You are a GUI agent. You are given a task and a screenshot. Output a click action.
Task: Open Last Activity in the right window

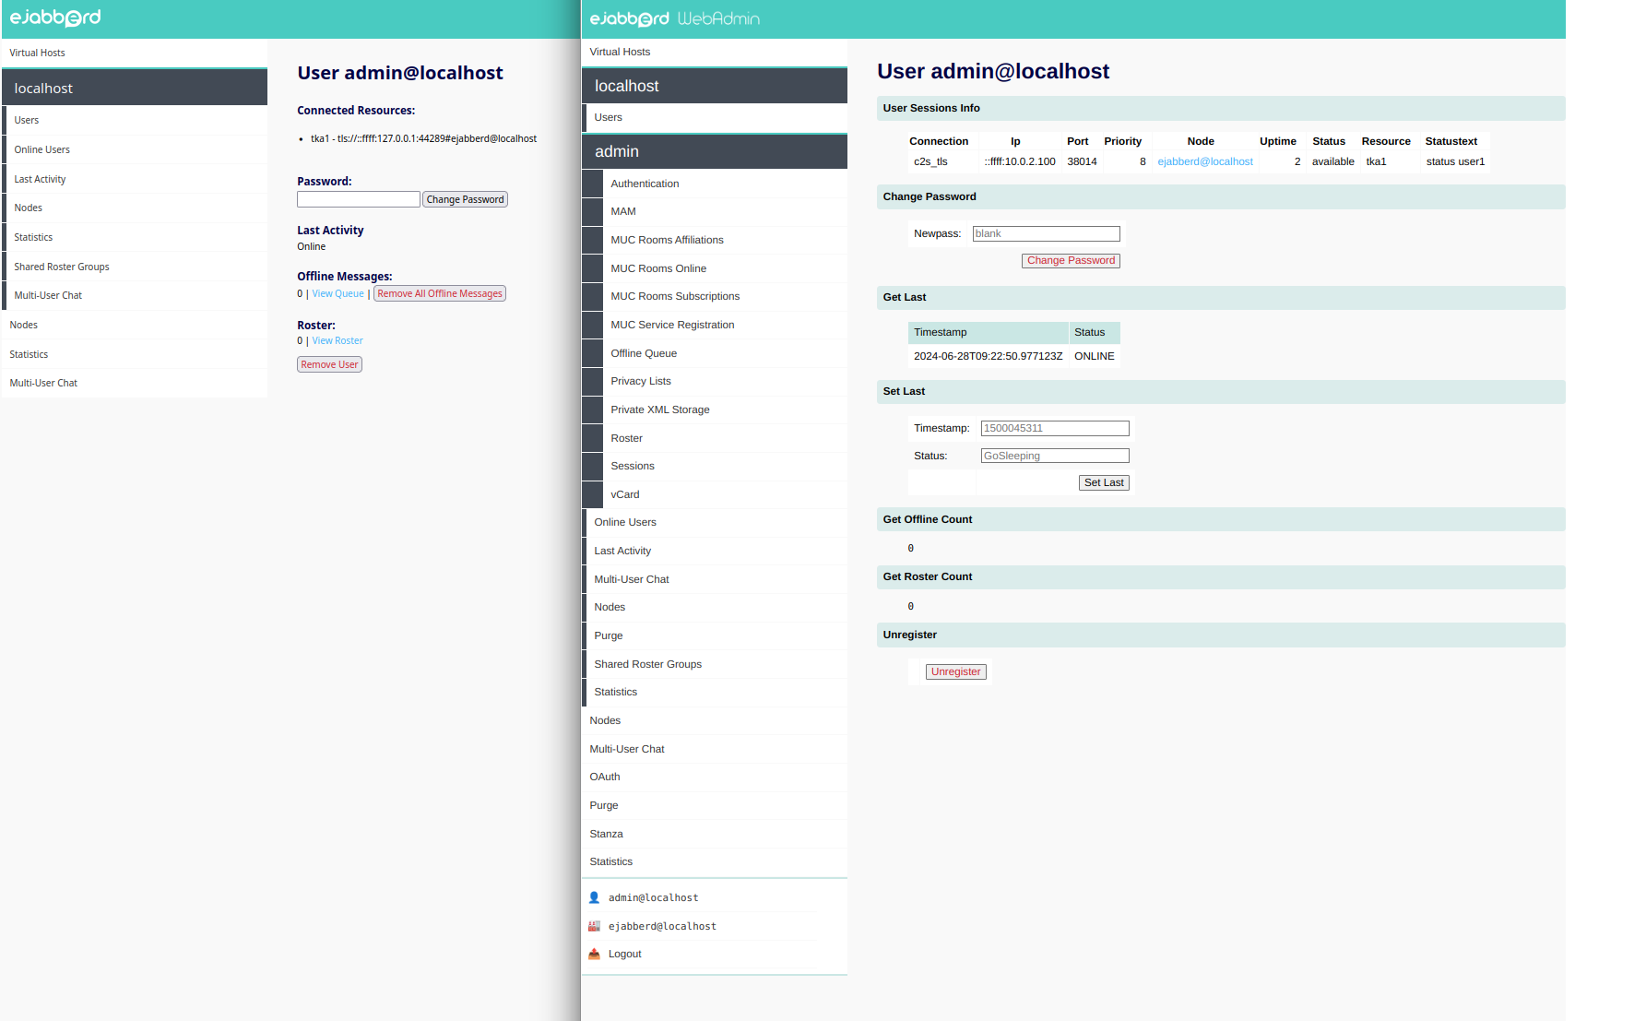click(622, 551)
